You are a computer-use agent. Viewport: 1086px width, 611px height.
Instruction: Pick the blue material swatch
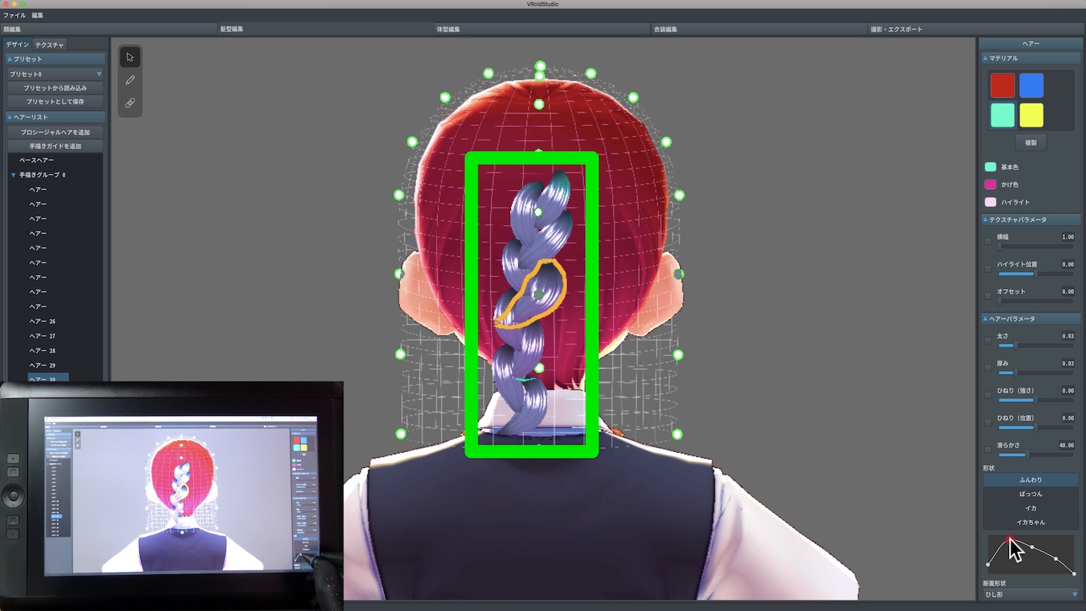(x=1031, y=85)
